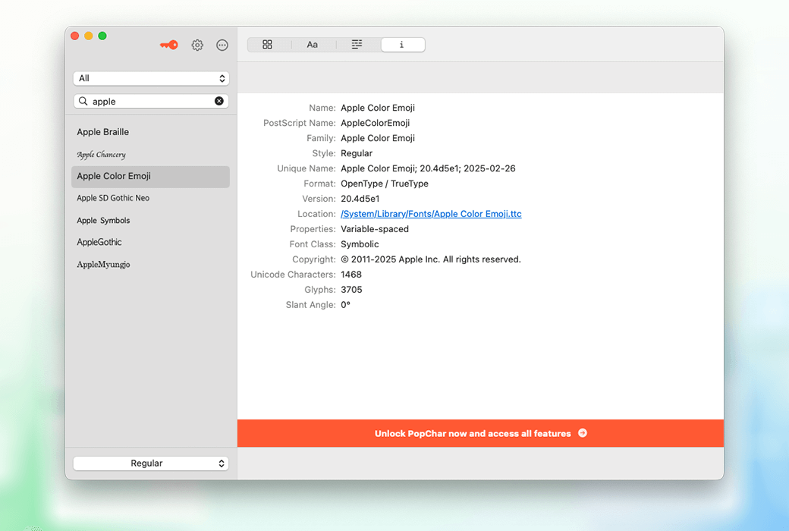Image resolution: width=789 pixels, height=531 pixels.
Task: Expand the All fonts filter dropdown
Action: coord(151,78)
